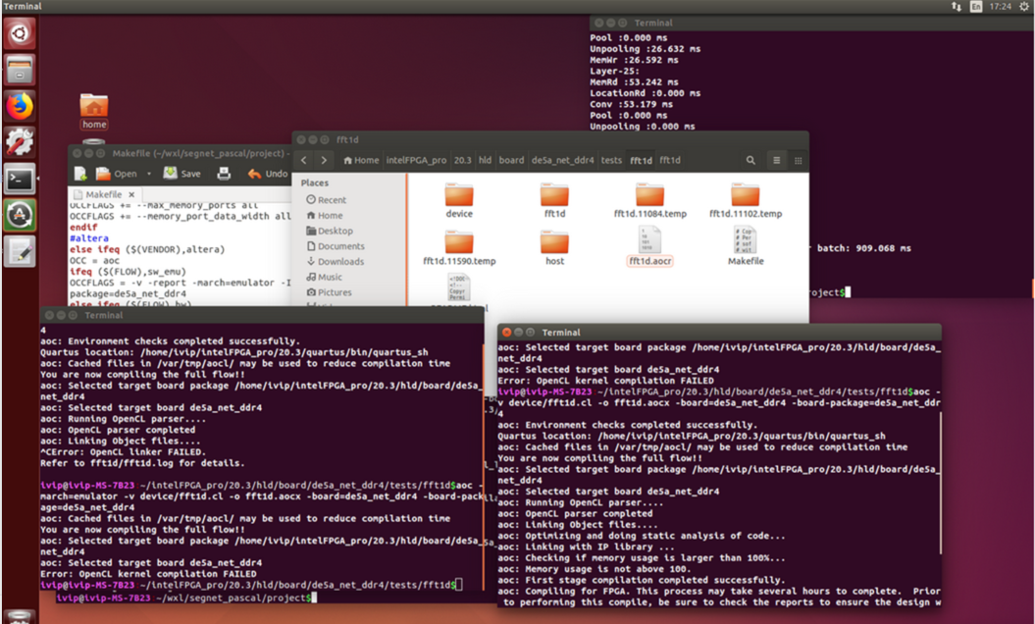This screenshot has height=624, width=1035.
Task: Open the home folder desktop icon
Action: pyautogui.click(x=94, y=111)
